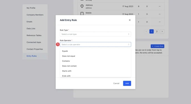Confirm with the Add button
The width and height of the screenshot is (191, 104).
[127, 83]
